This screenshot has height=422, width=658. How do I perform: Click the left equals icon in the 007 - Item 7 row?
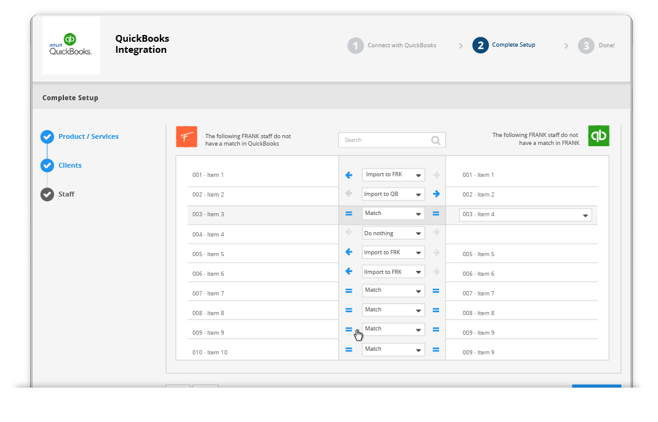click(349, 291)
